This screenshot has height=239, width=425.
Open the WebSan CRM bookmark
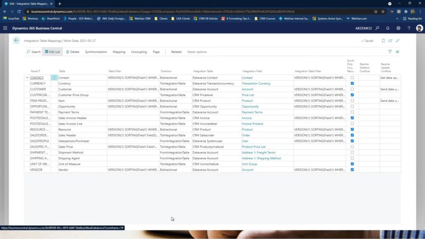[140, 19]
